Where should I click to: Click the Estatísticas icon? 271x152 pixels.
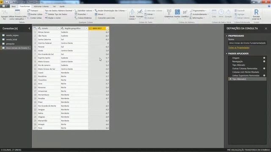(x=169, y=12)
